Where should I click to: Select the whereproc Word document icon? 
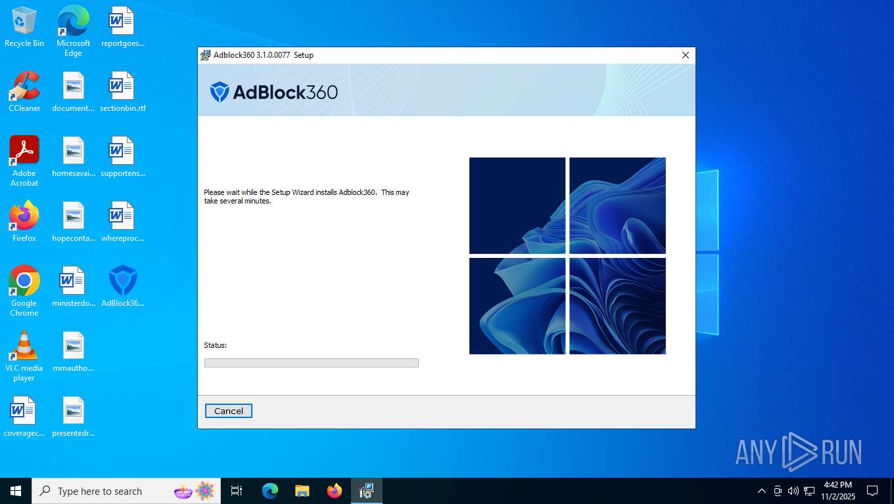(x=122, y=222)
